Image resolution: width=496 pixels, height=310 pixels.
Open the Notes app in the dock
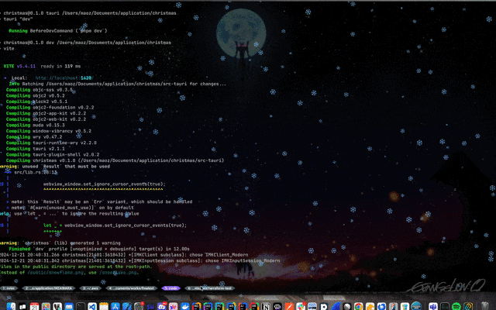(x=104, y=306)
